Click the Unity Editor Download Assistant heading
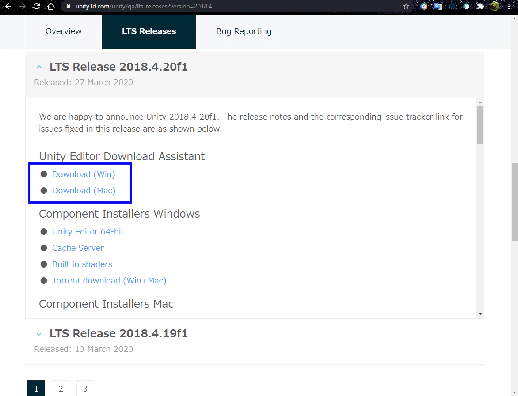518x396 pixels. pos(122,156)
